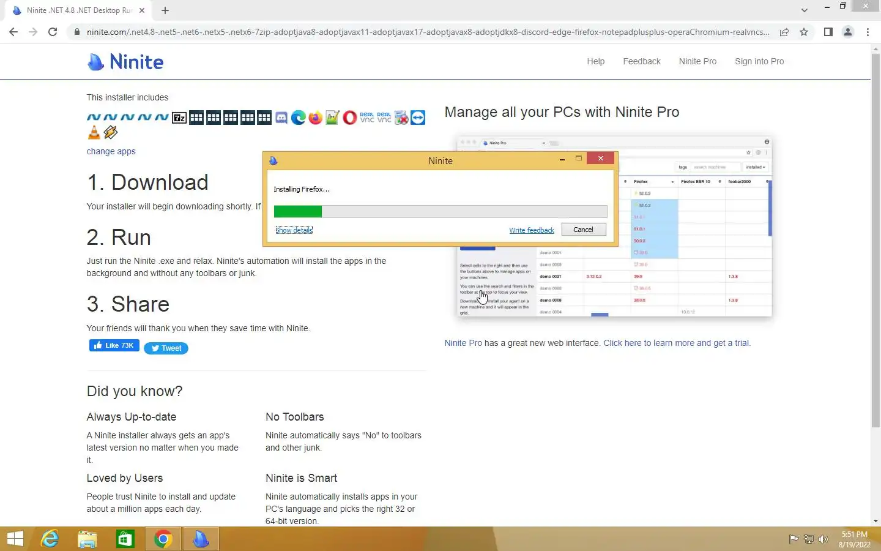Close the Ninite browser tab
Viewport: 881px width, 551px height.
pos(142,10)
